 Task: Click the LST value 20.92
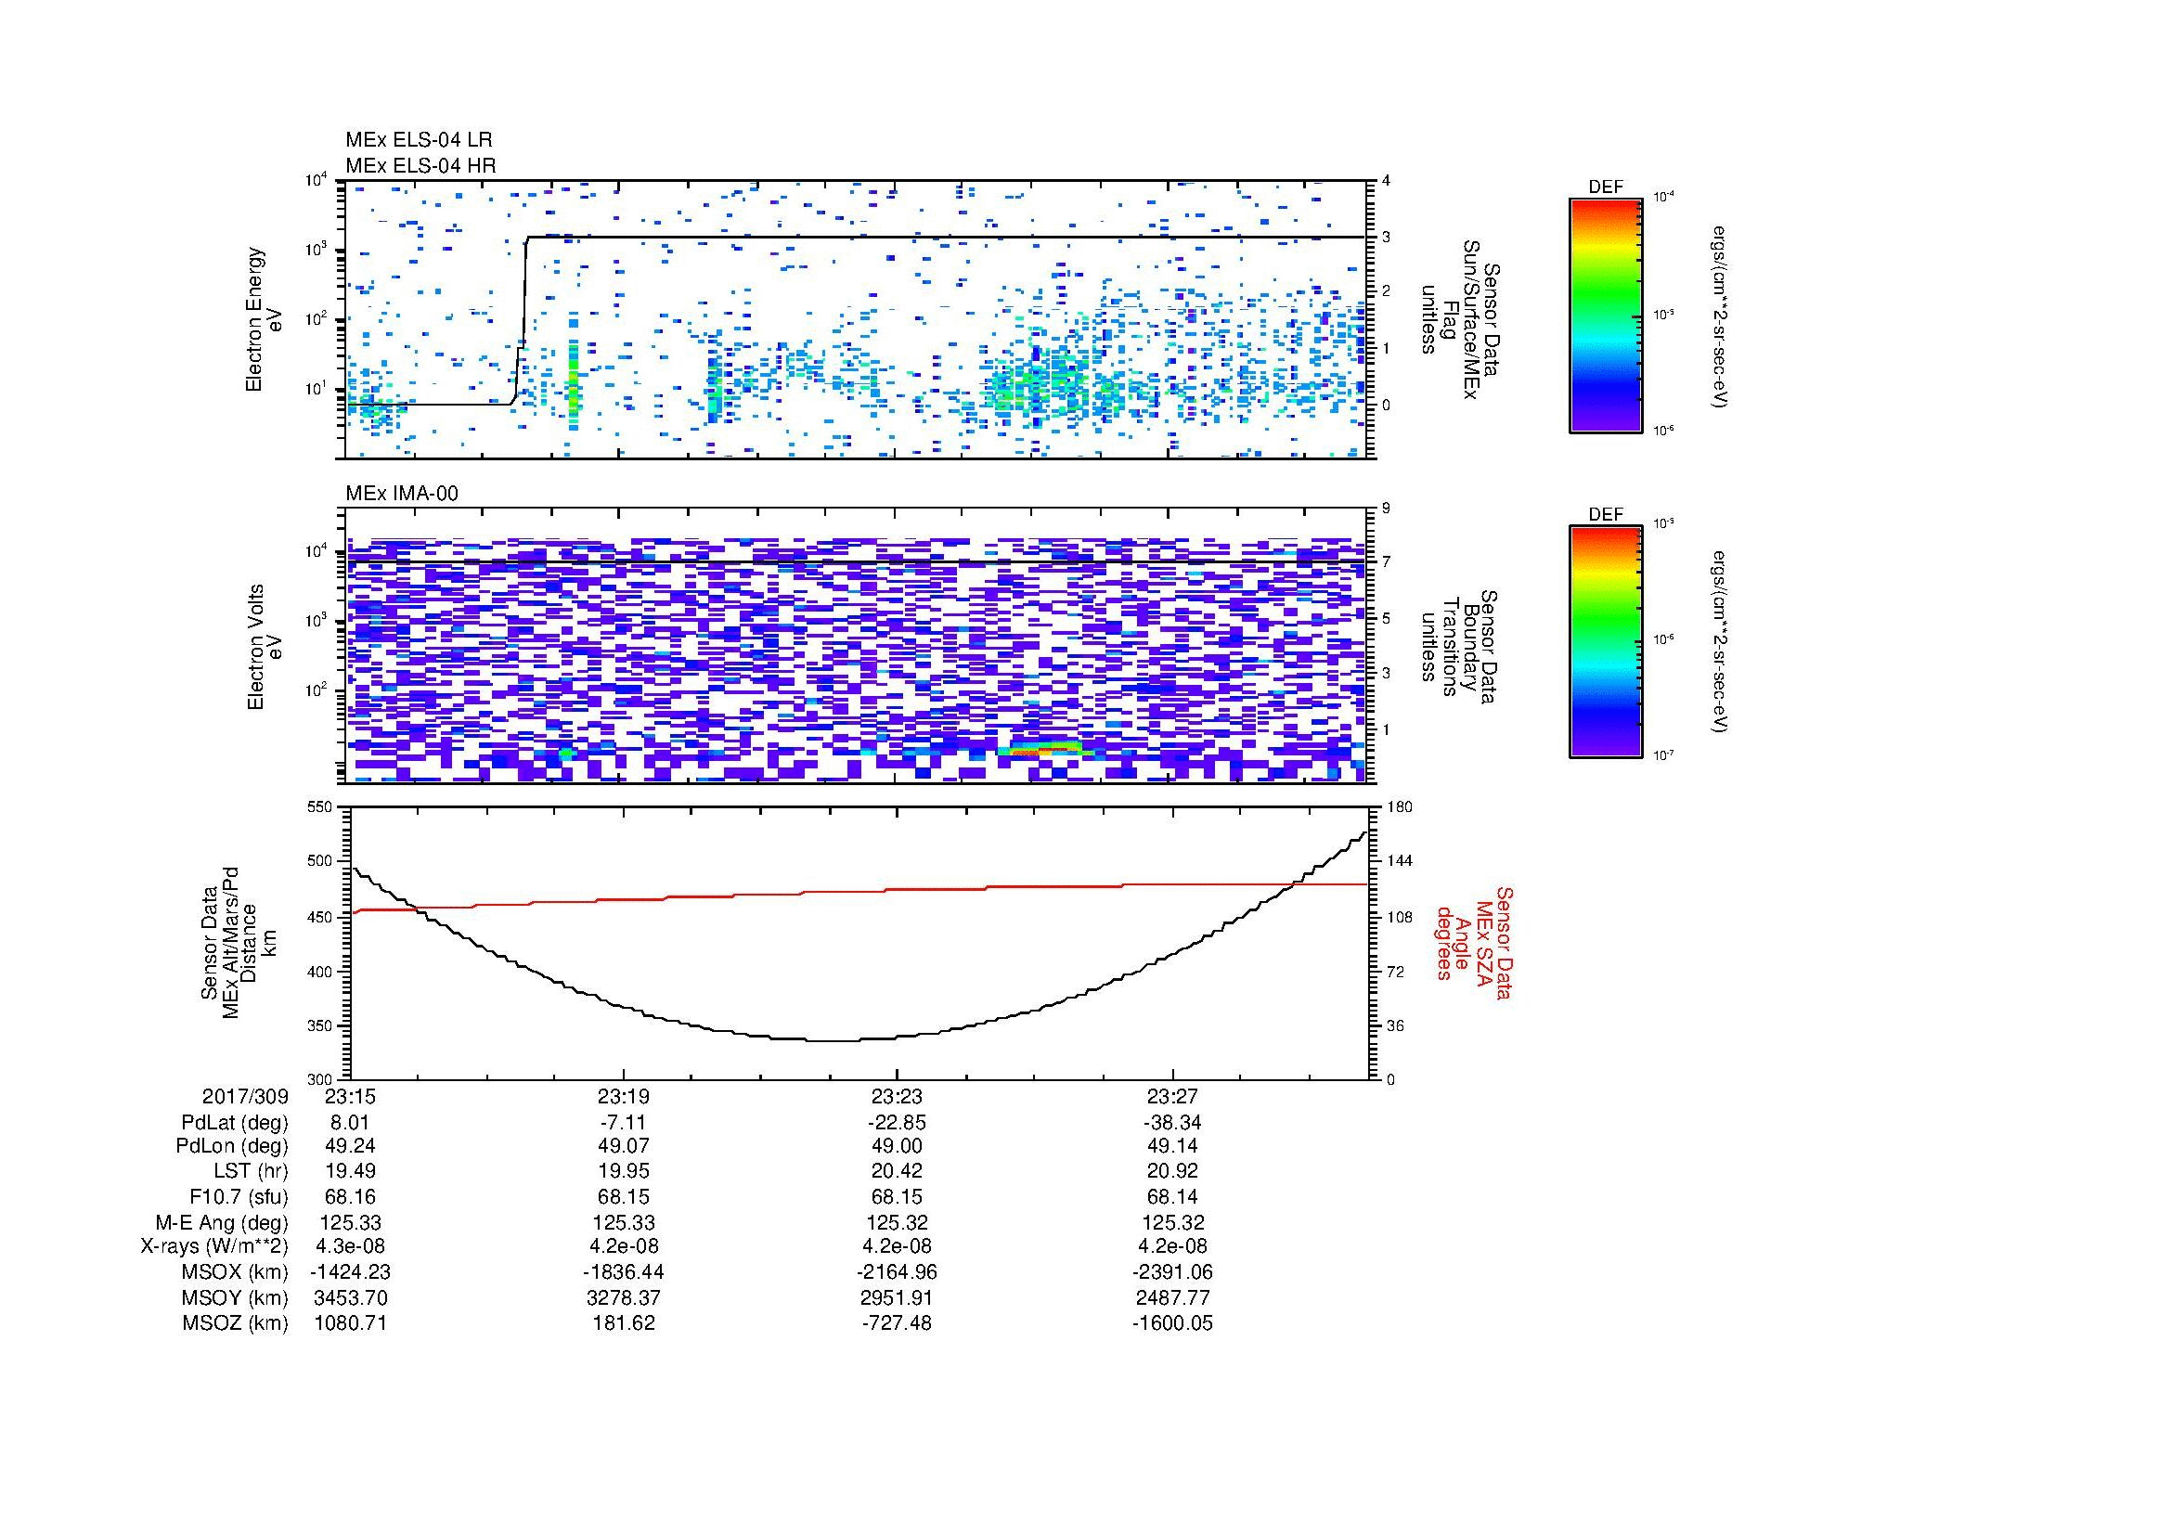[1172, 1171]
